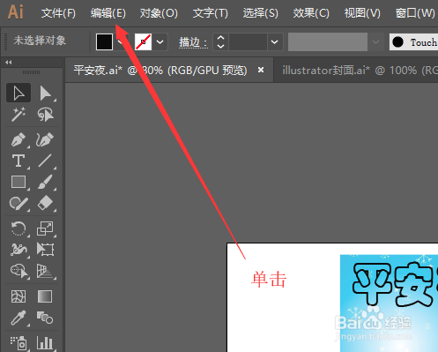Open the 选择(S) menu
This screenshot has width=438, height=352.
[260, 13]
